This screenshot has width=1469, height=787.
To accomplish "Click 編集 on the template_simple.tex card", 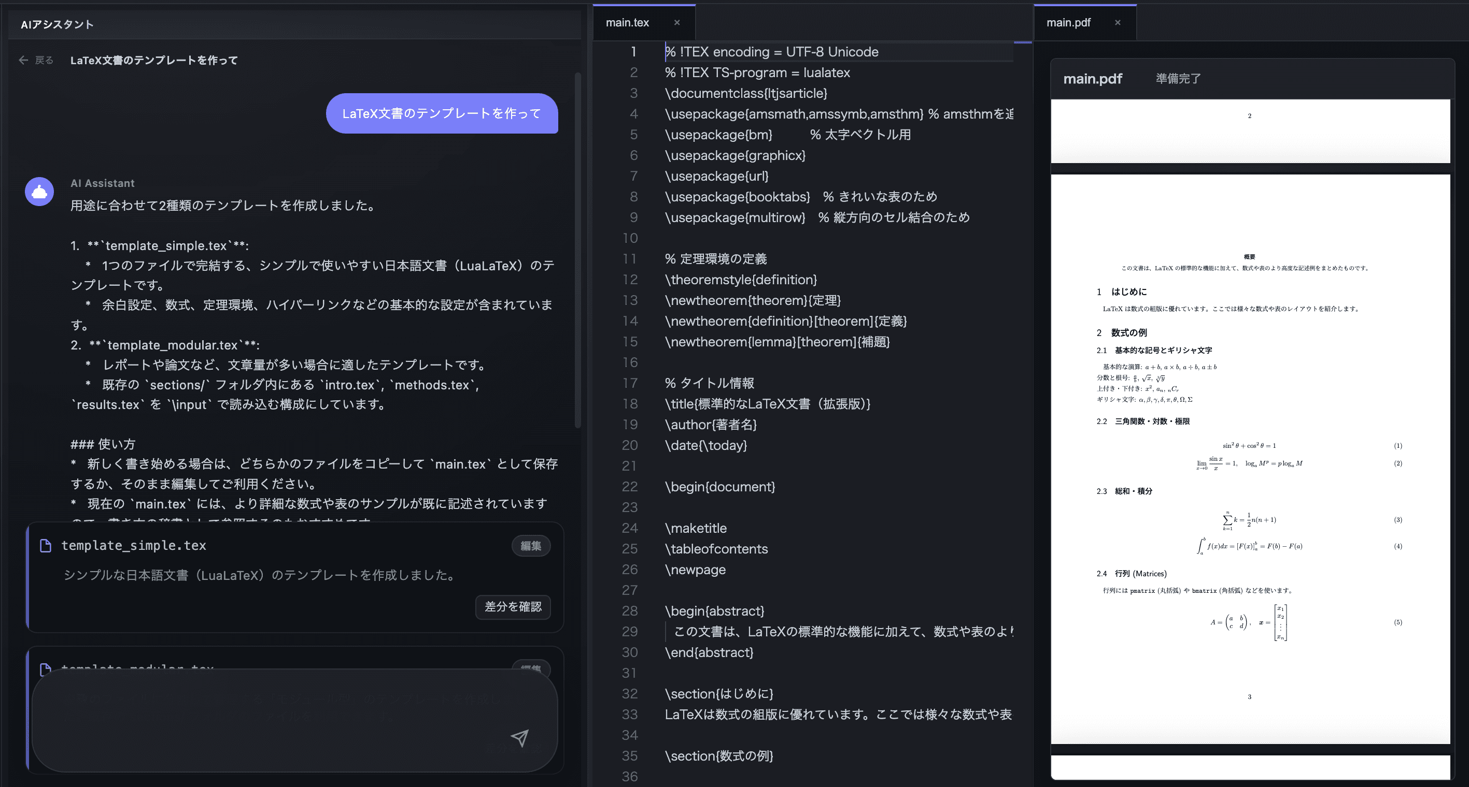I will [530, 546].
